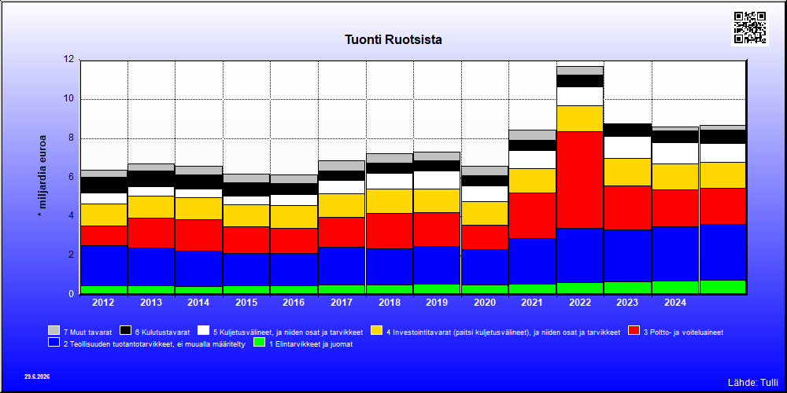Select the '6 Kulutustavarat' legend label
The width and height of the screenshot is (787, 393).
click(x=163, y=332)
